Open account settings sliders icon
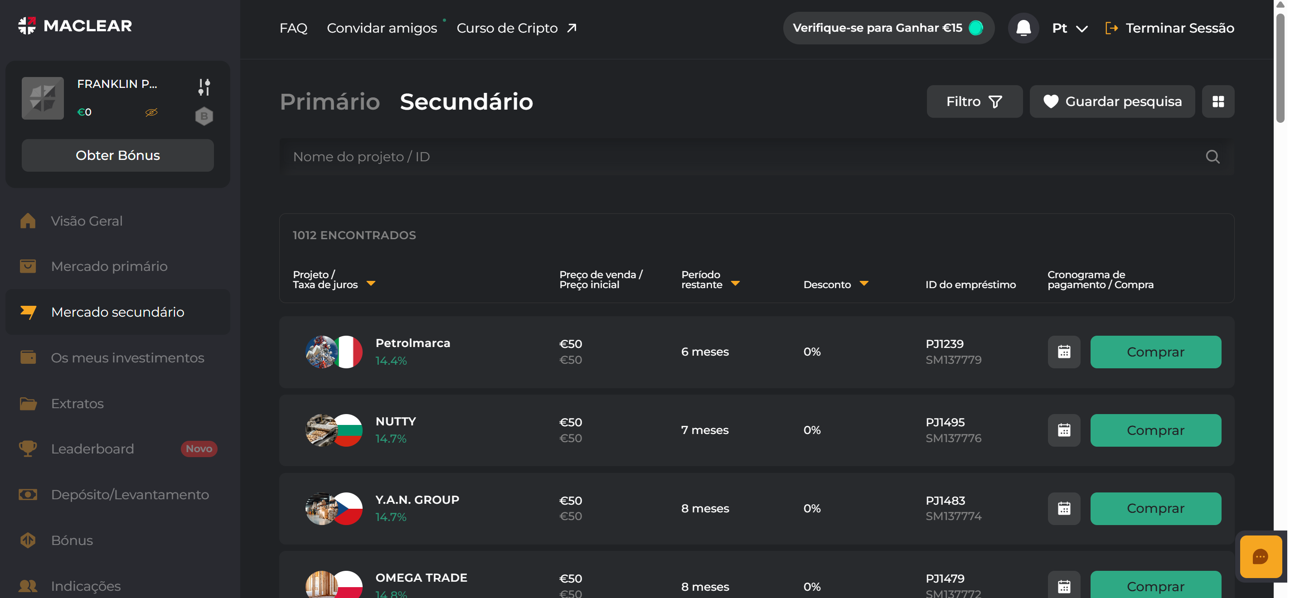 204,87
